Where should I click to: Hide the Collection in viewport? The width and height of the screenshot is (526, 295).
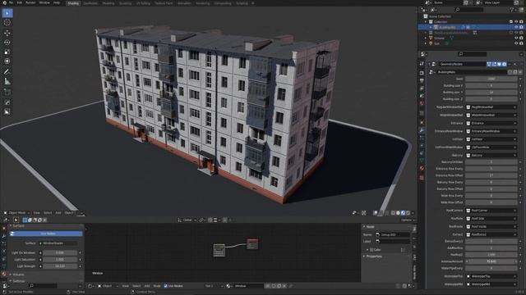click(x=516, y=22)
